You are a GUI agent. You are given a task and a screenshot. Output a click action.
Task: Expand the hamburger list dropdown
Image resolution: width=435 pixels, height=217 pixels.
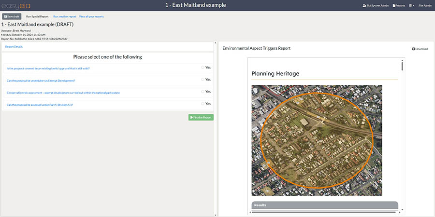pyautogui.click(x=412, y=5)
